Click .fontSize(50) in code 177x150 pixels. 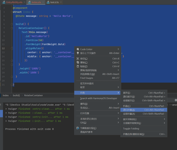34,40
